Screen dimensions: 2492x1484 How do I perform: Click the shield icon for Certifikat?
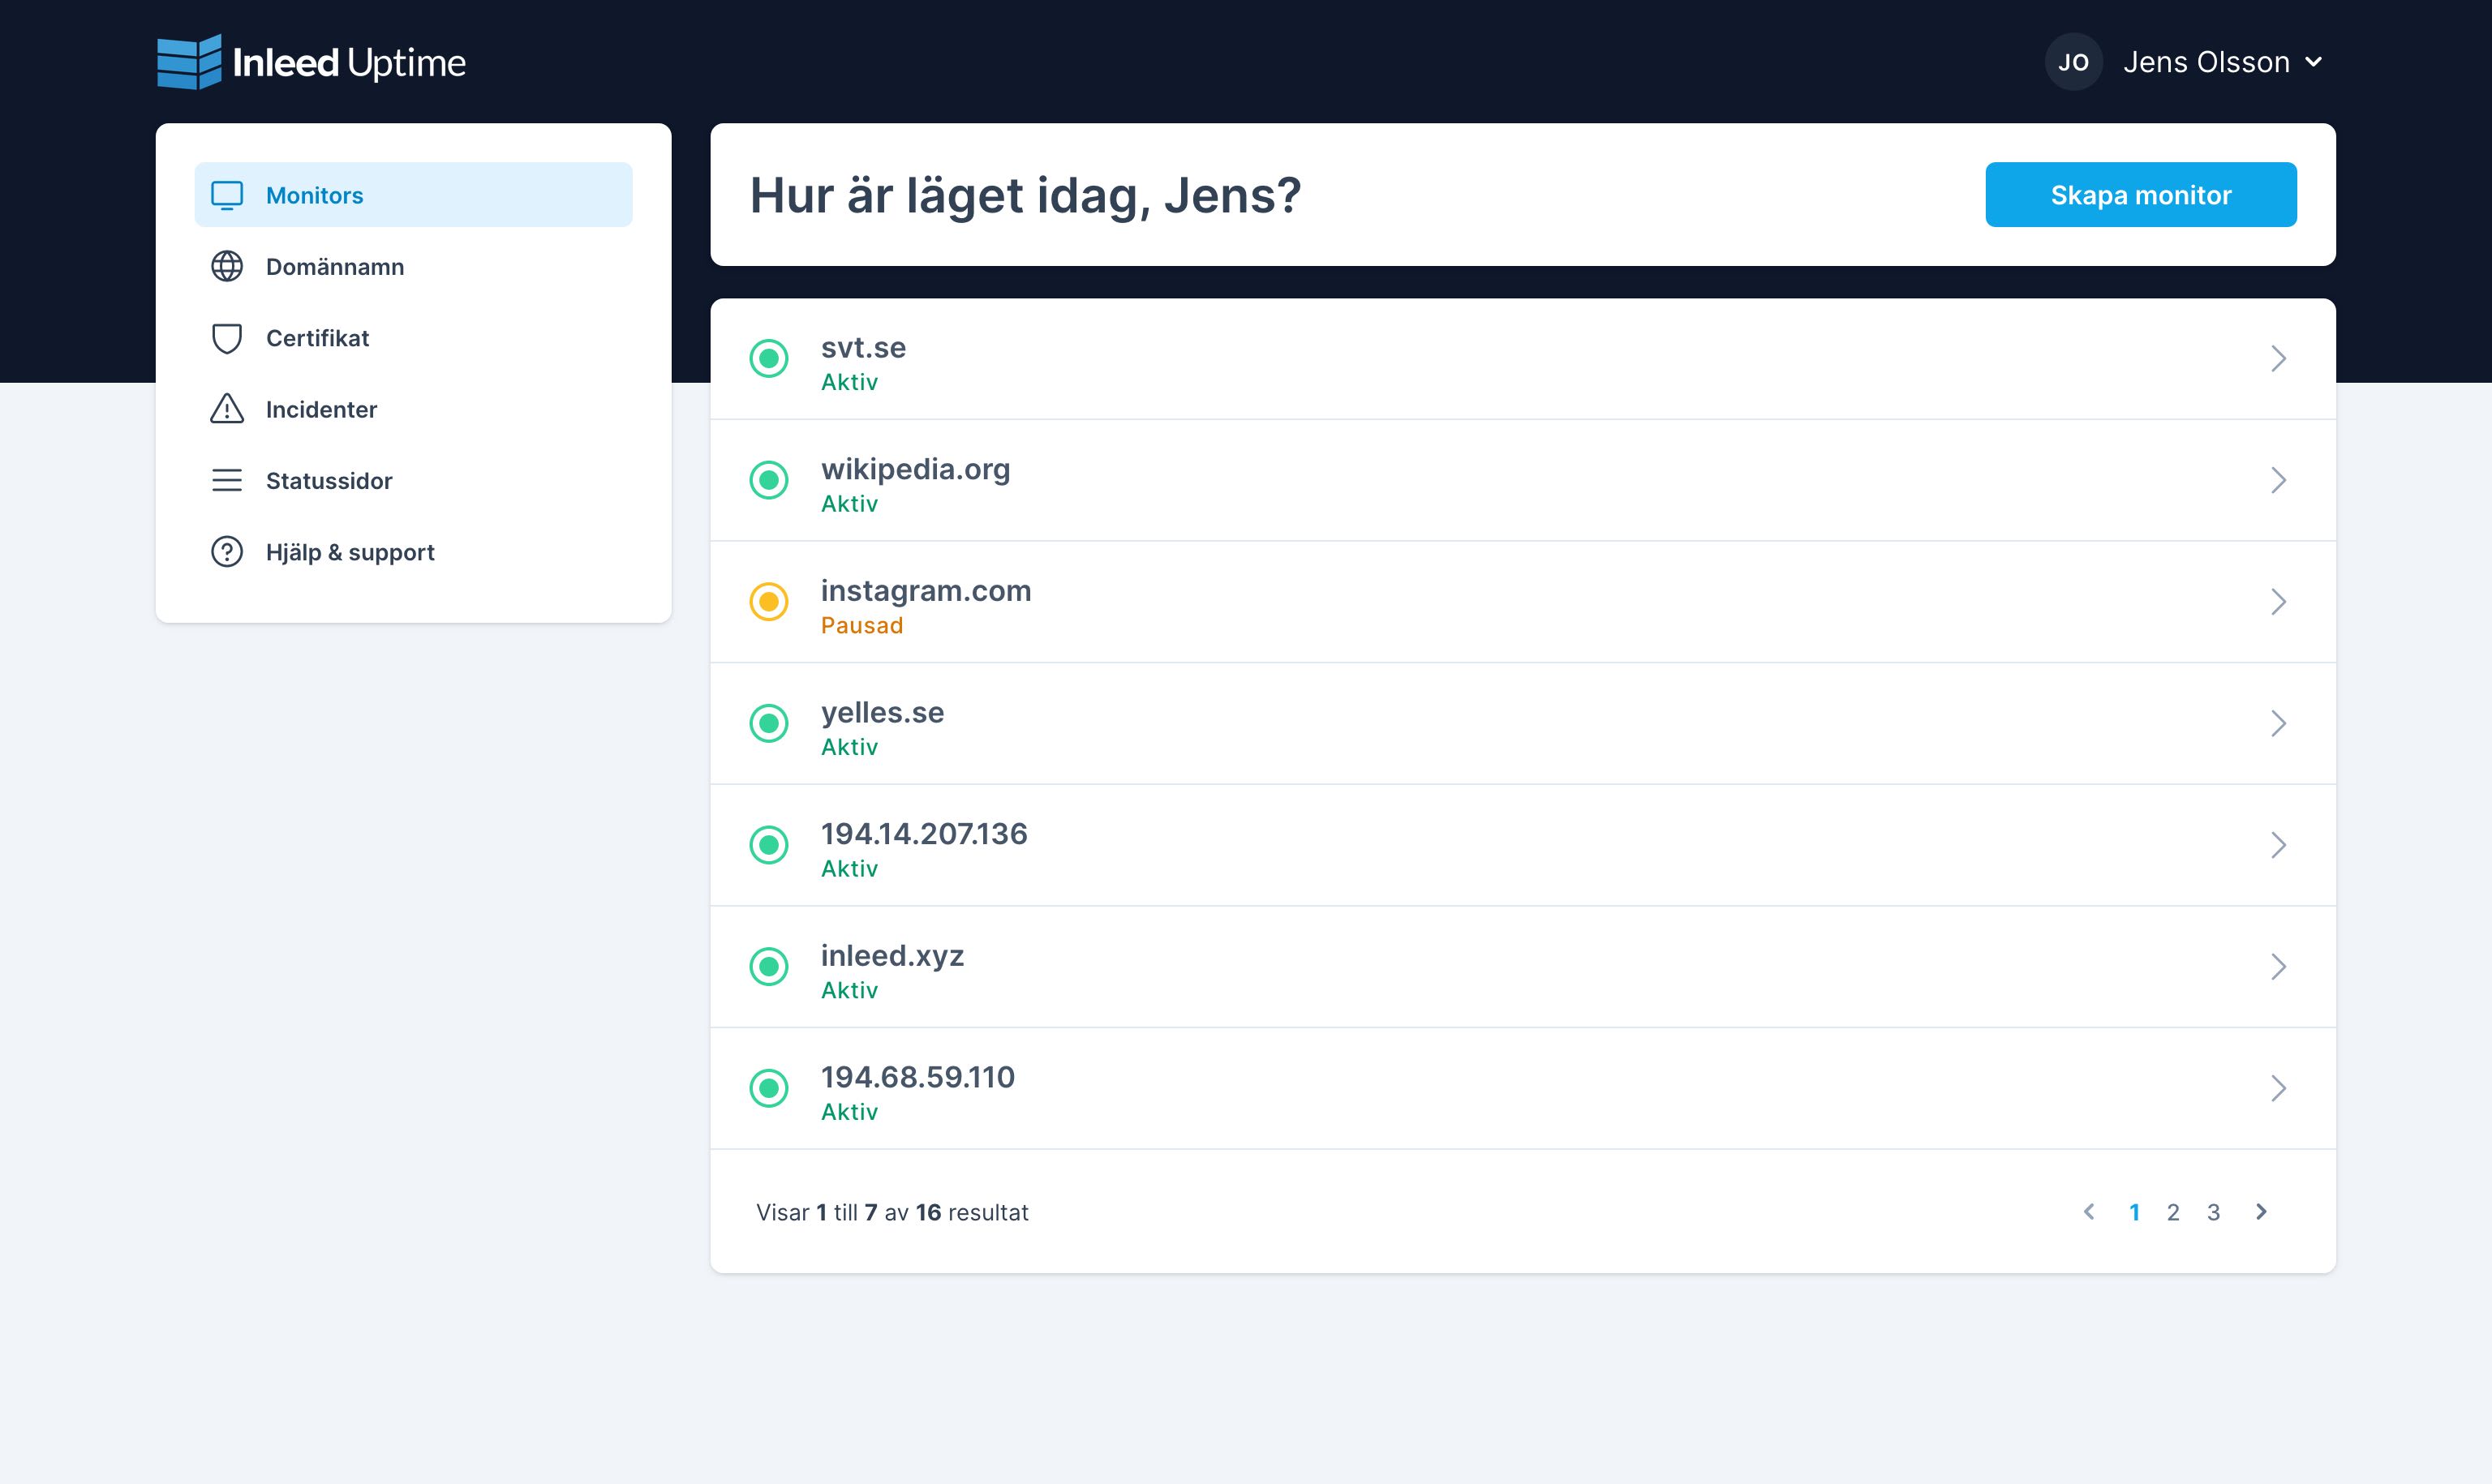point(227,338)
